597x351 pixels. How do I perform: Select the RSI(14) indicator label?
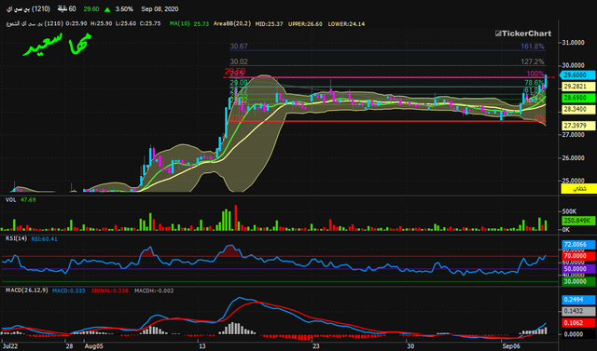coord(16,238)
